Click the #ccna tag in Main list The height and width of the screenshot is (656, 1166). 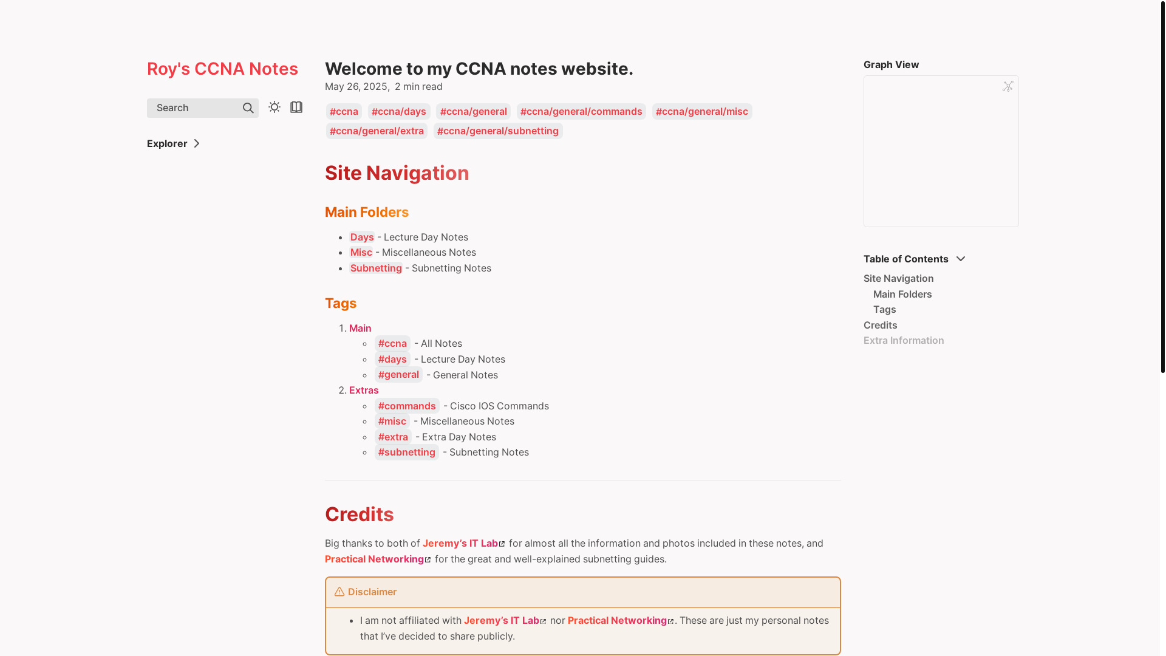(392, 343)
